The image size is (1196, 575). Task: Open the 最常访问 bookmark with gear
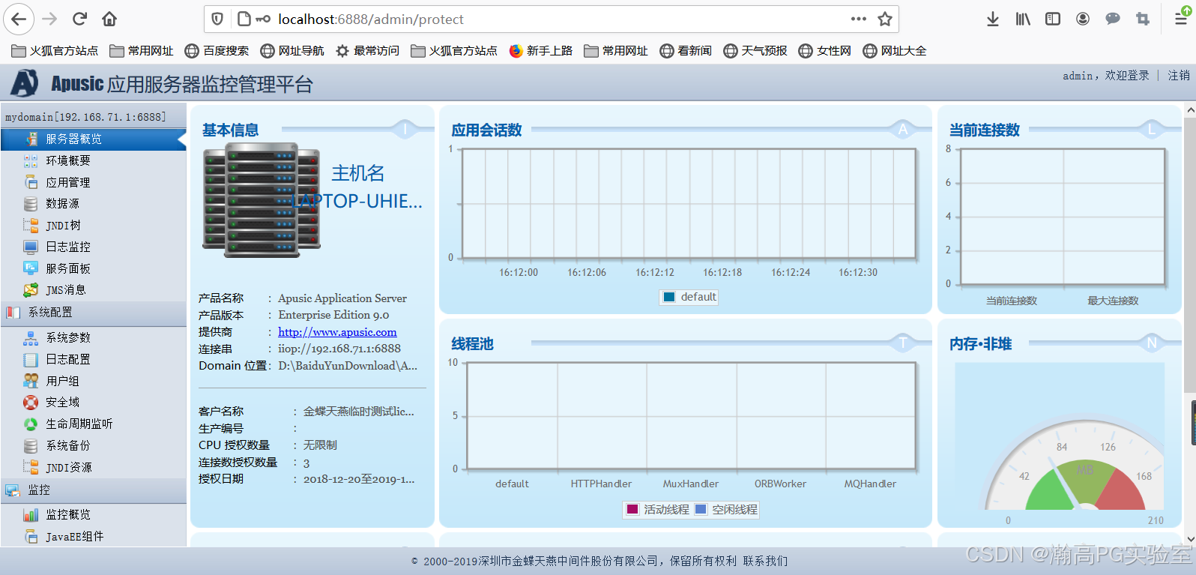[x=367, y=51]
